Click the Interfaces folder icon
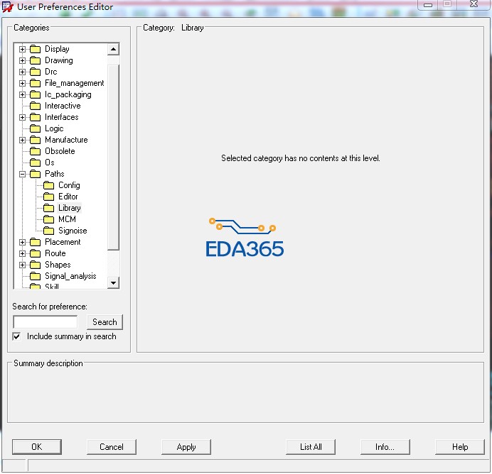This screenshot has height=474, width=492. pos(35,117)
